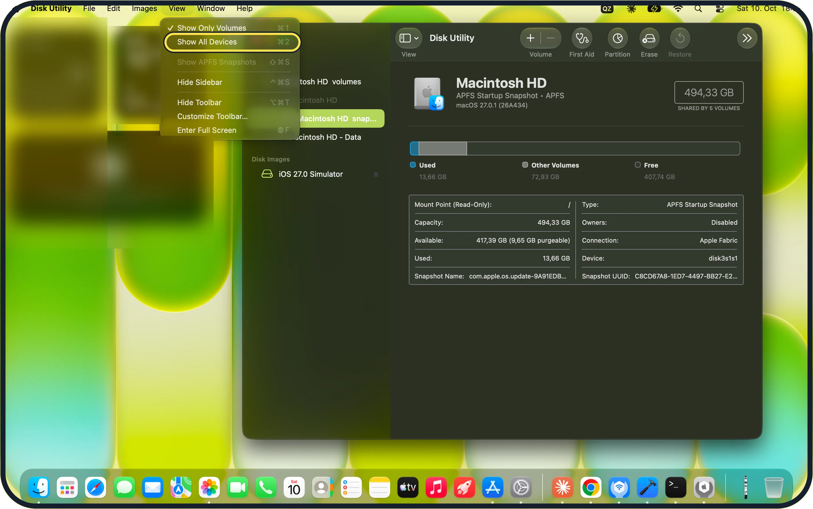
Task: Run First Aid stethoscope tool
Action: [581, 38]
